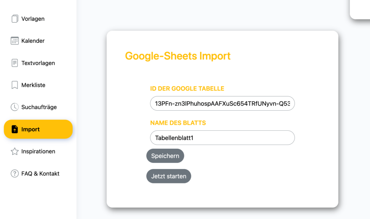Focus the Name des Blatts field
The height and width of the screenshot is (219, 370).
[222, 138]
